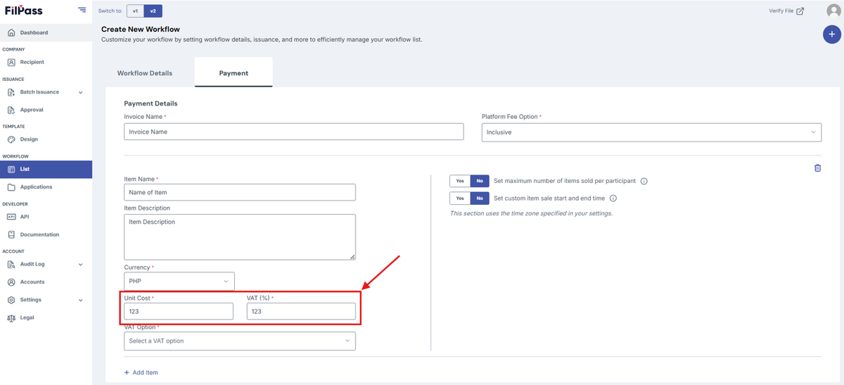Set maximum items per participant to No
The width and height of the screenshot is (844, 385).
click(480, 181)
